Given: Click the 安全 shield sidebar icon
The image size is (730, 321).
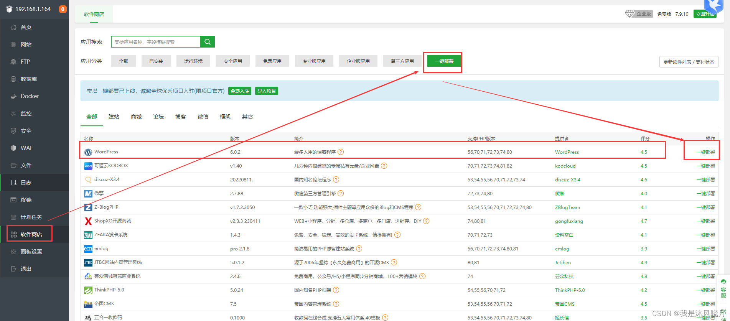Looking at the screenshot, I should 14,131.
